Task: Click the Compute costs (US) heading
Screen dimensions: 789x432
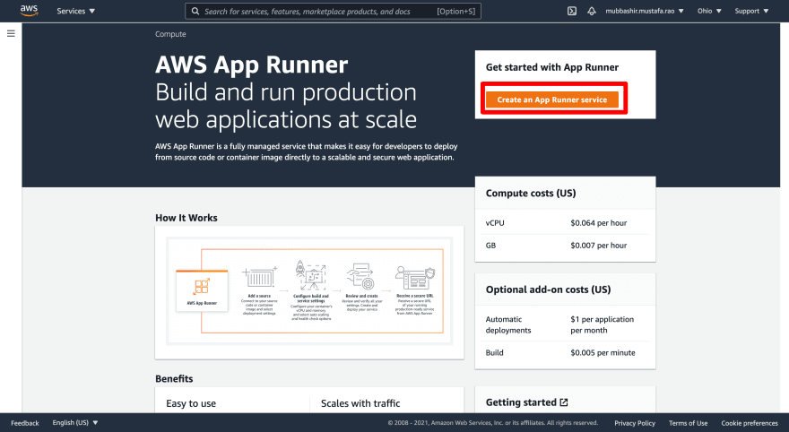Action: (x=531, y=193)
